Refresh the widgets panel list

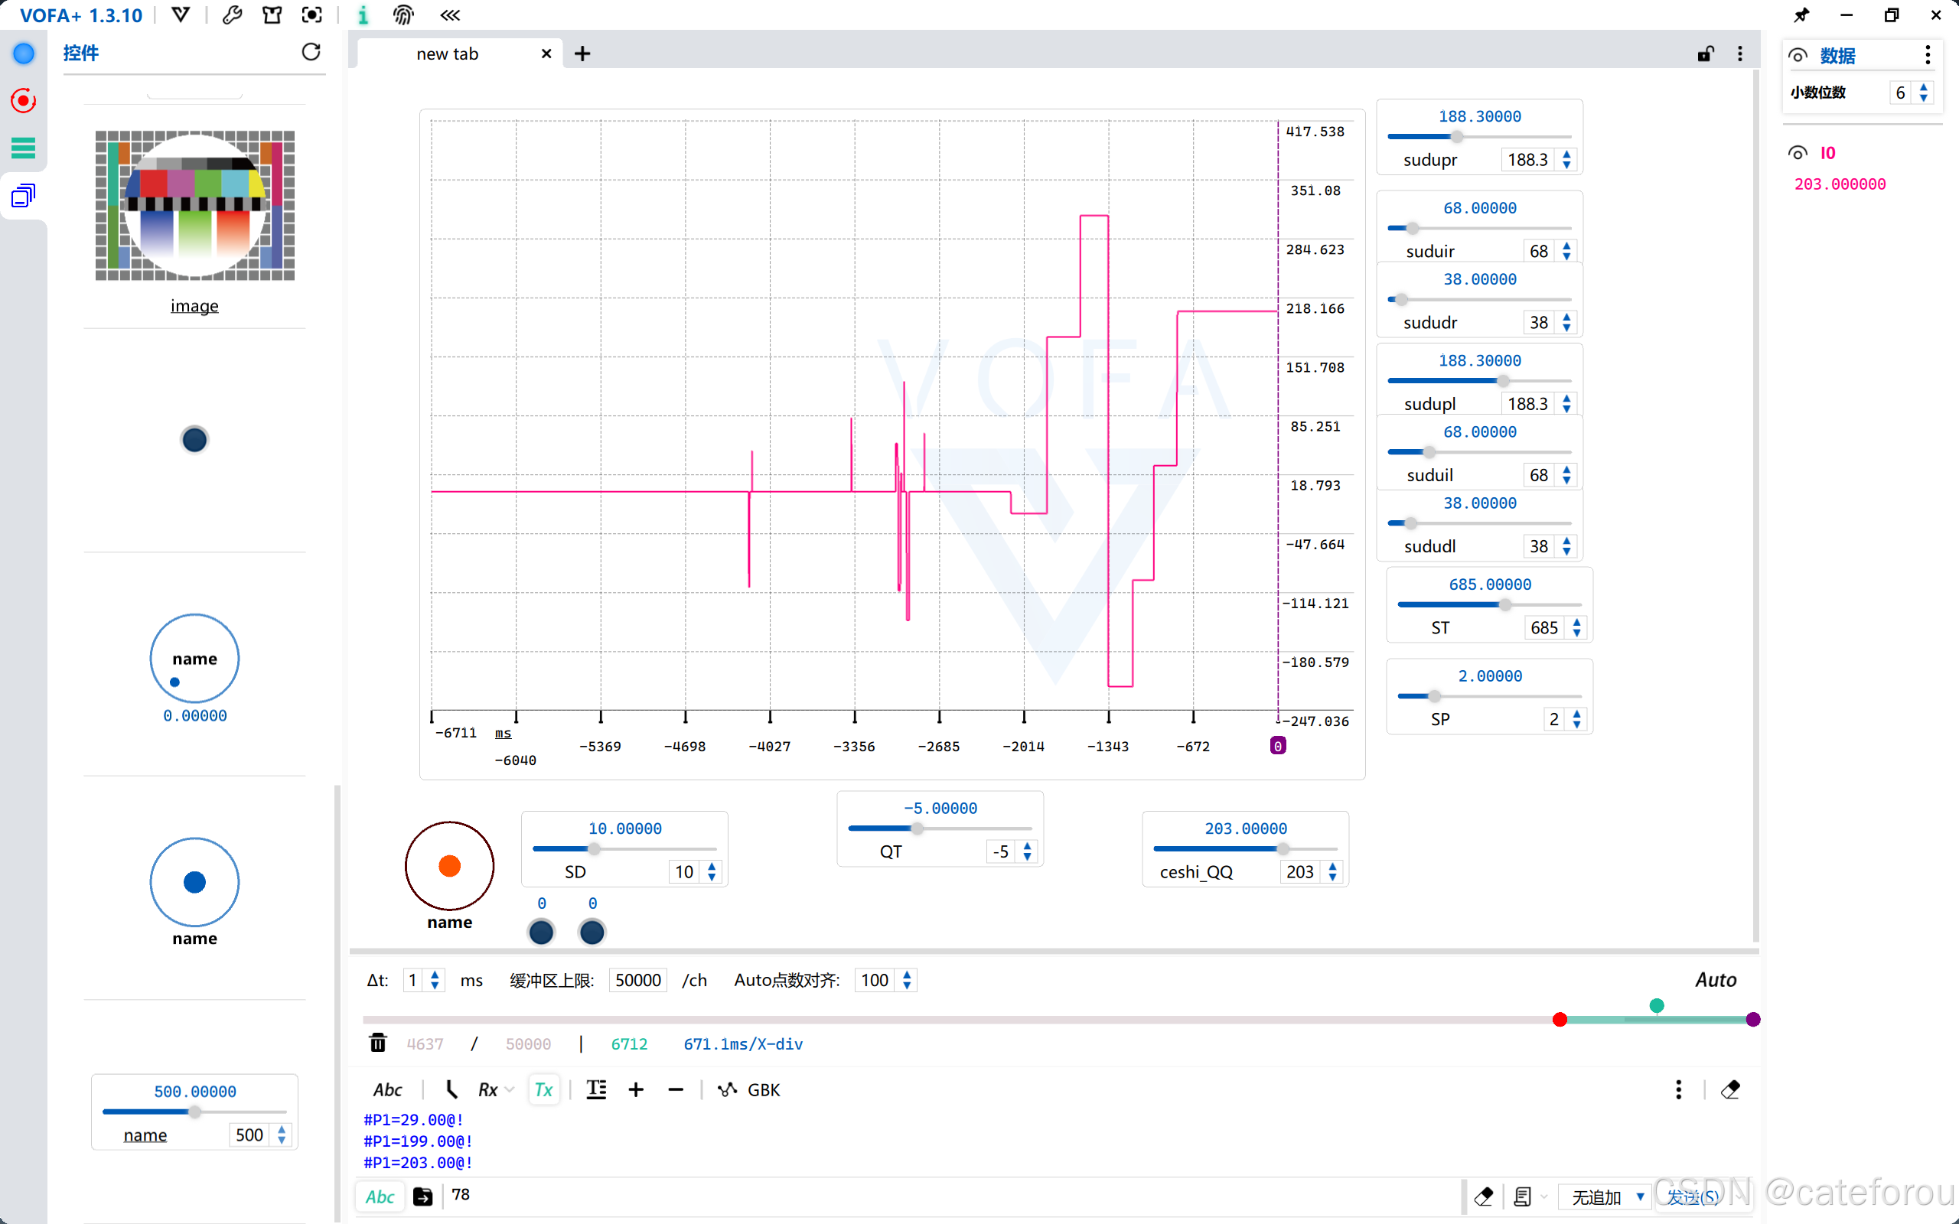311,53
